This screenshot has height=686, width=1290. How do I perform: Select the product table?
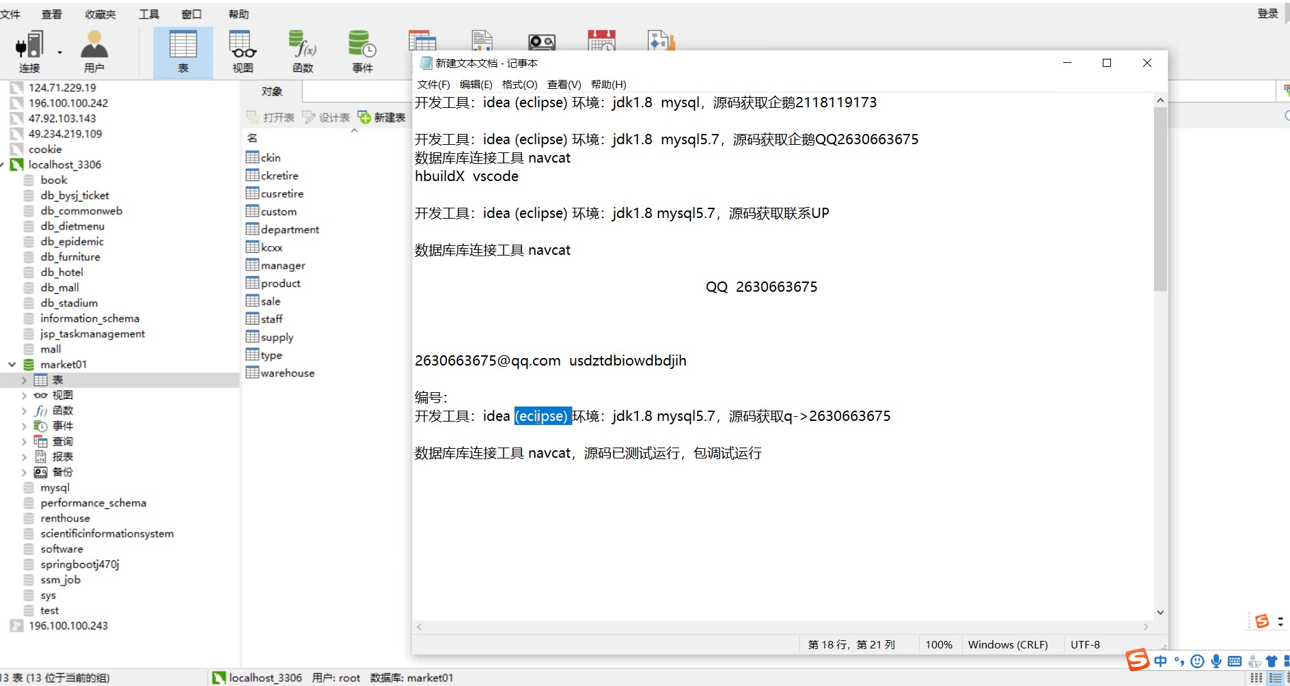[x=280, y=283]
